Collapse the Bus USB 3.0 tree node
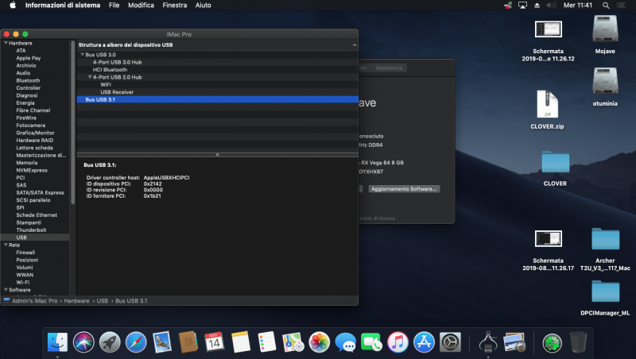This screenshot has height=359, width=636. (x=82, y=54)
